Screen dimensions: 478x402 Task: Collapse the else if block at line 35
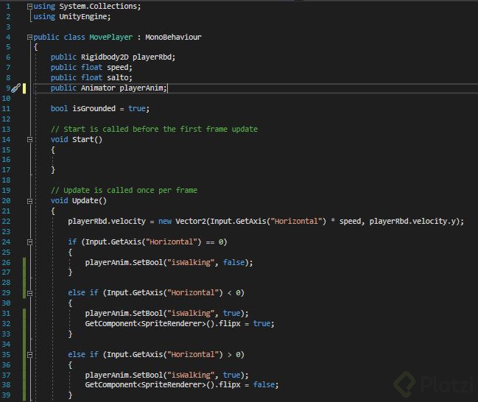pos(29,355)
